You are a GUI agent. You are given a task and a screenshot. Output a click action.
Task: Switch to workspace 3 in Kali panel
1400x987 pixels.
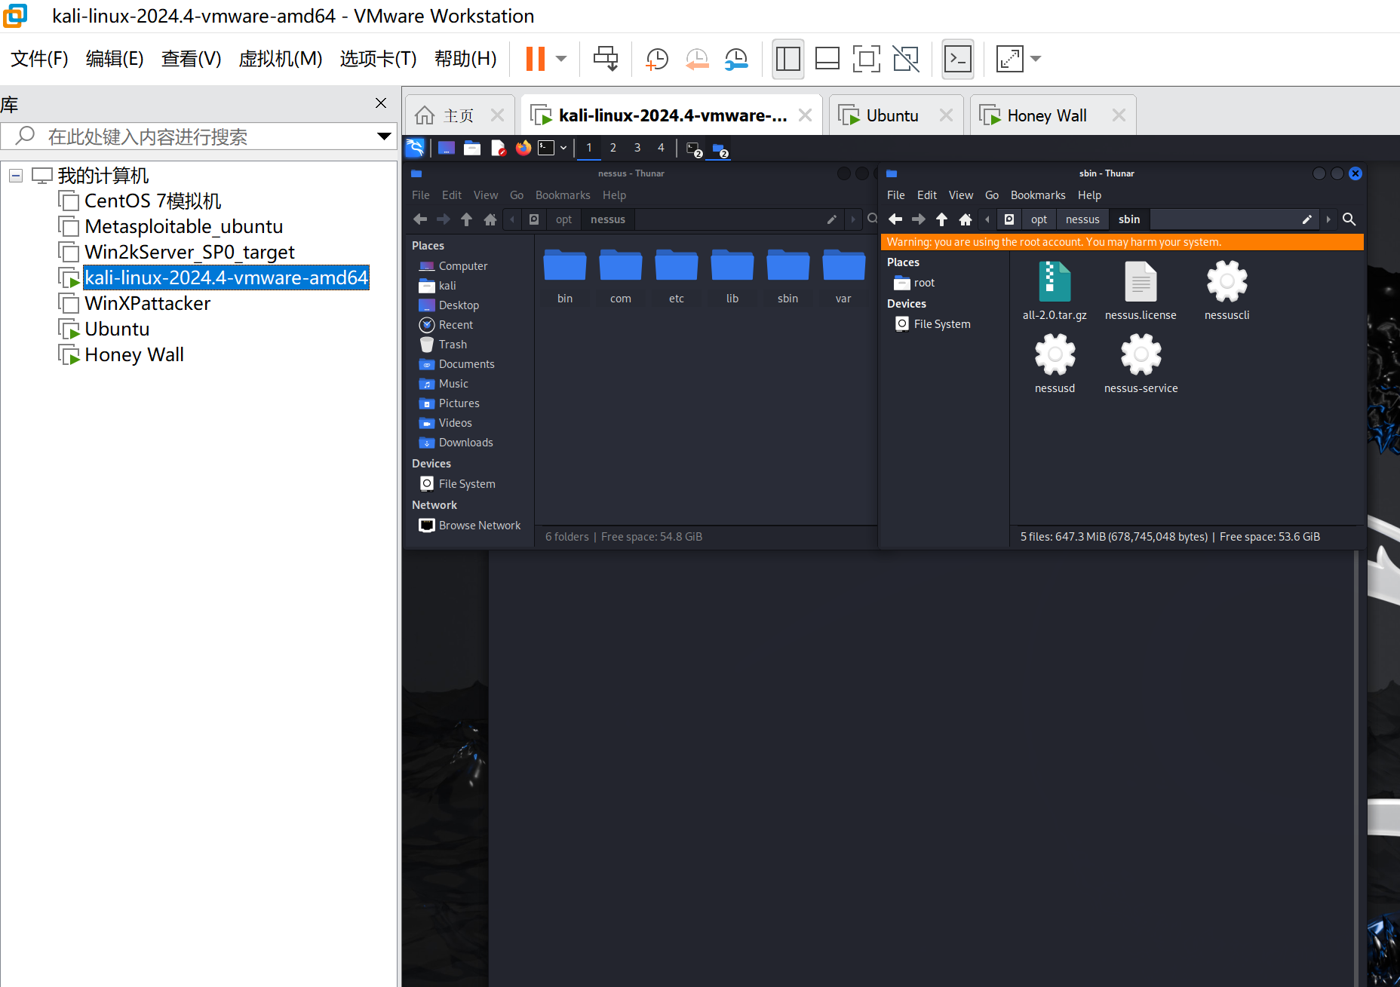point(637,148)
